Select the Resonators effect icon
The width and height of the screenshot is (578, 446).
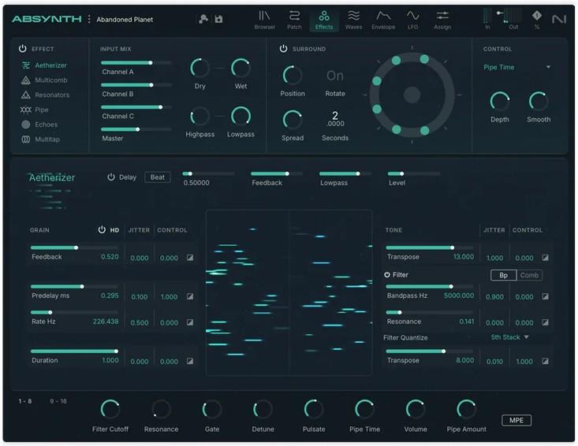point(26,95)
